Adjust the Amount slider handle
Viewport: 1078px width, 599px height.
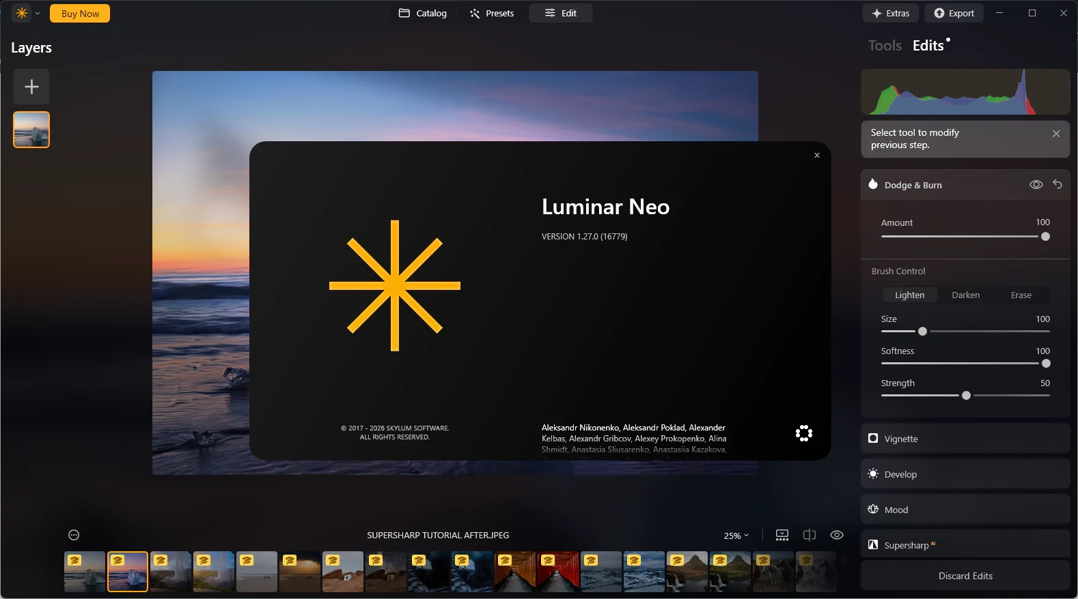(1045, 237)
